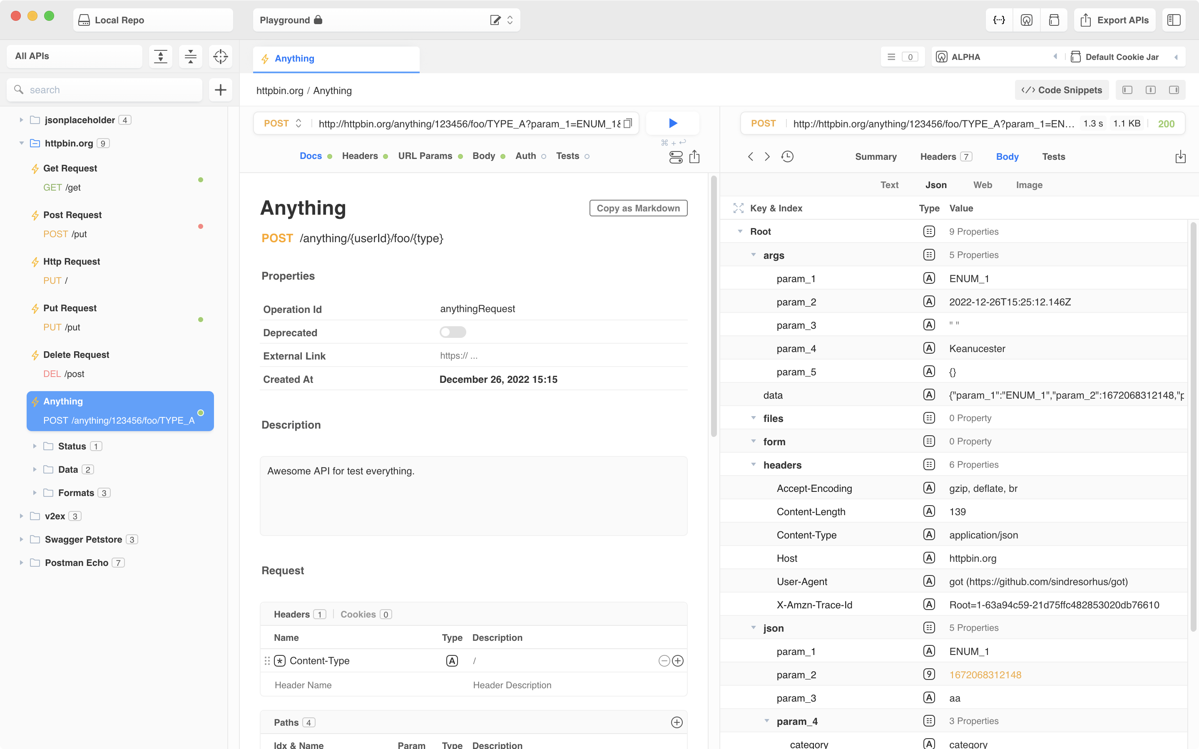This screenshot has width=1199, height=749.
Task: Edit the Playground project icon
Action: click(x=495, y=20)
